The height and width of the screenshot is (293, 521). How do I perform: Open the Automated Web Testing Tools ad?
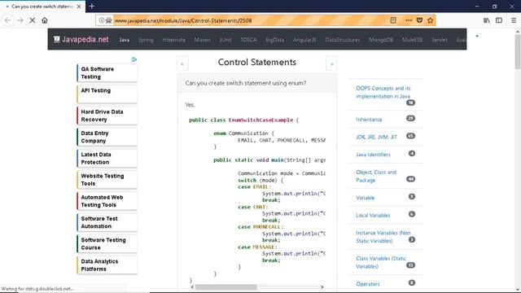pyautogui.click(x=107, y=201)
